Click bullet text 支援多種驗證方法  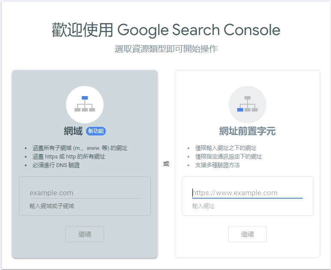218,165
